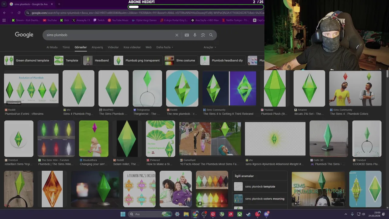Filter by Plumbob headband diy chip

click(223, 61)
